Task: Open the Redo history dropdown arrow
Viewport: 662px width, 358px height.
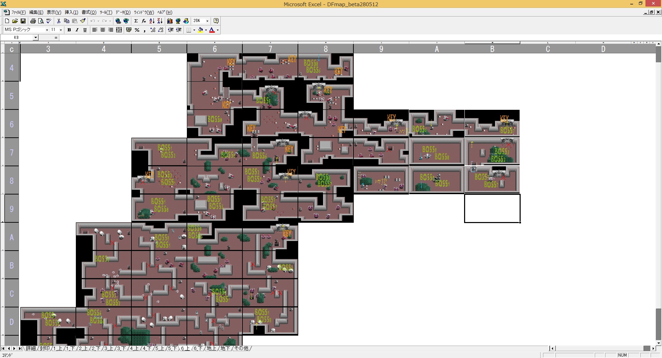Action: click(x=110, y=21)
